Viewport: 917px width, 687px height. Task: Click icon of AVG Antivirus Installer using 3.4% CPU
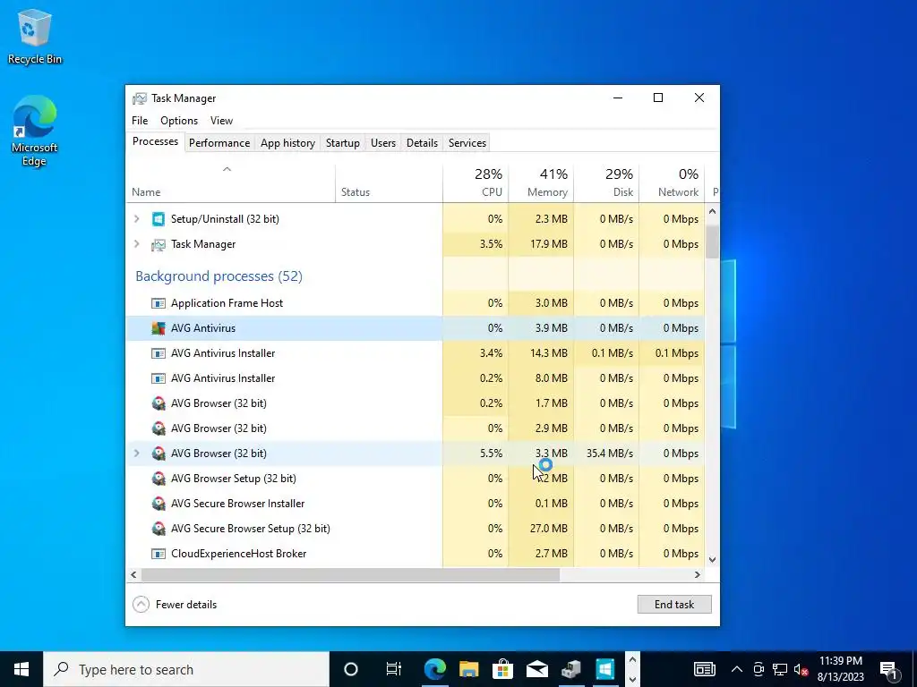[x=159, y=353]
